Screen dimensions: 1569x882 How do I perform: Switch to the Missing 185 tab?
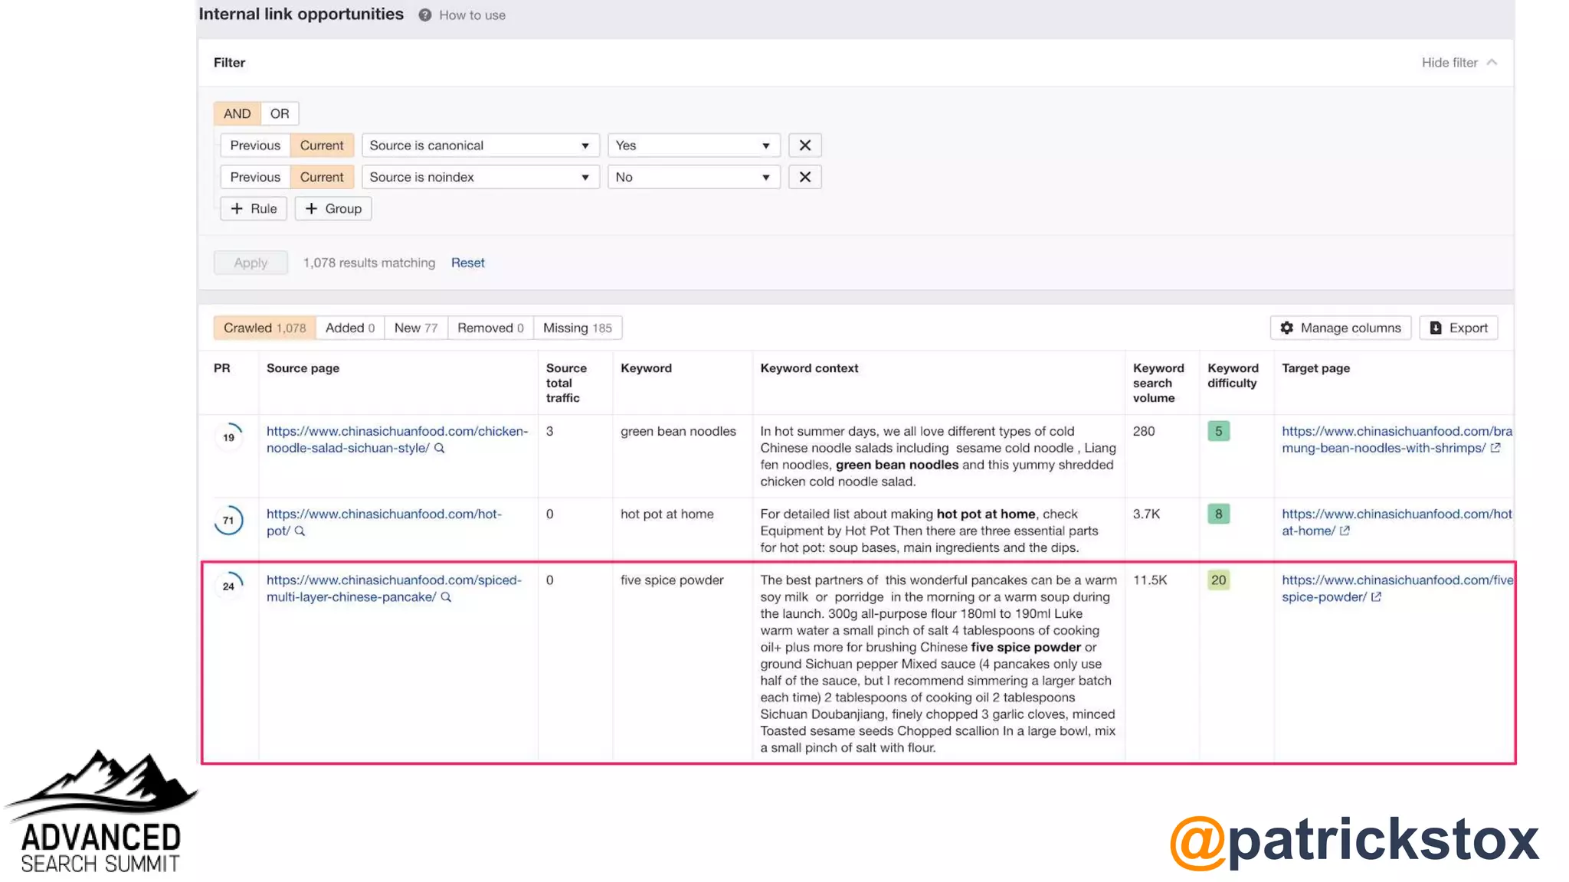pyautogui.click(x=577, y=328)
